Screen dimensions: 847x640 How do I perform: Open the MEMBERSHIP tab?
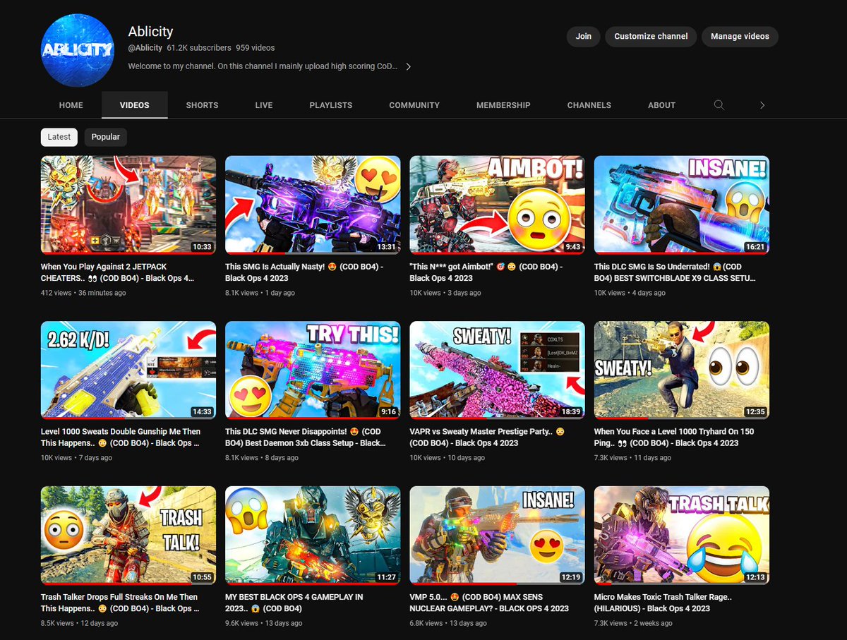pyautogui.click(x=503, y=105)
